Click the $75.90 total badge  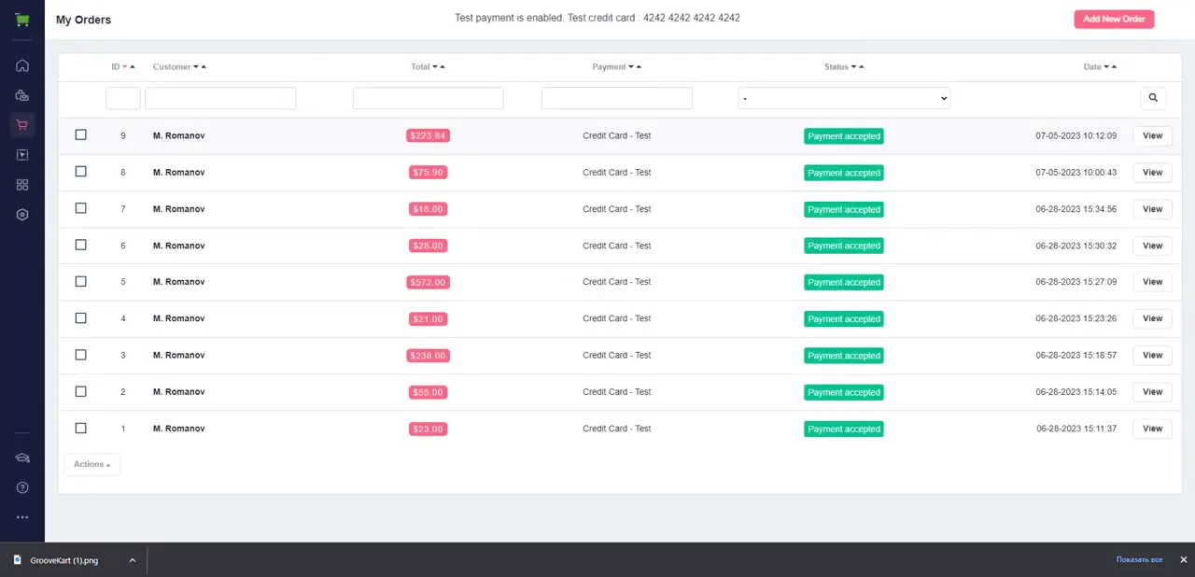428,173
